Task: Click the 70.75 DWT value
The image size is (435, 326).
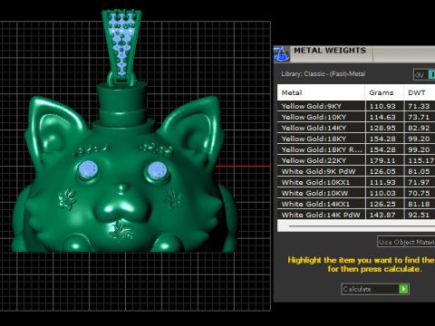Action: click(x=419, y=193)
